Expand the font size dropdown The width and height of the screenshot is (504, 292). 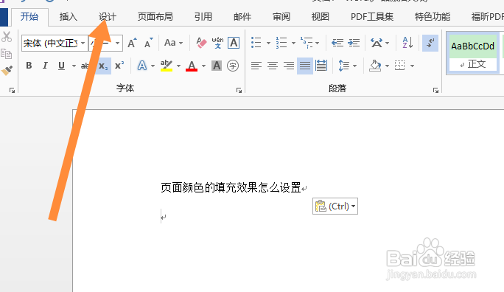(x=118, y=43)
